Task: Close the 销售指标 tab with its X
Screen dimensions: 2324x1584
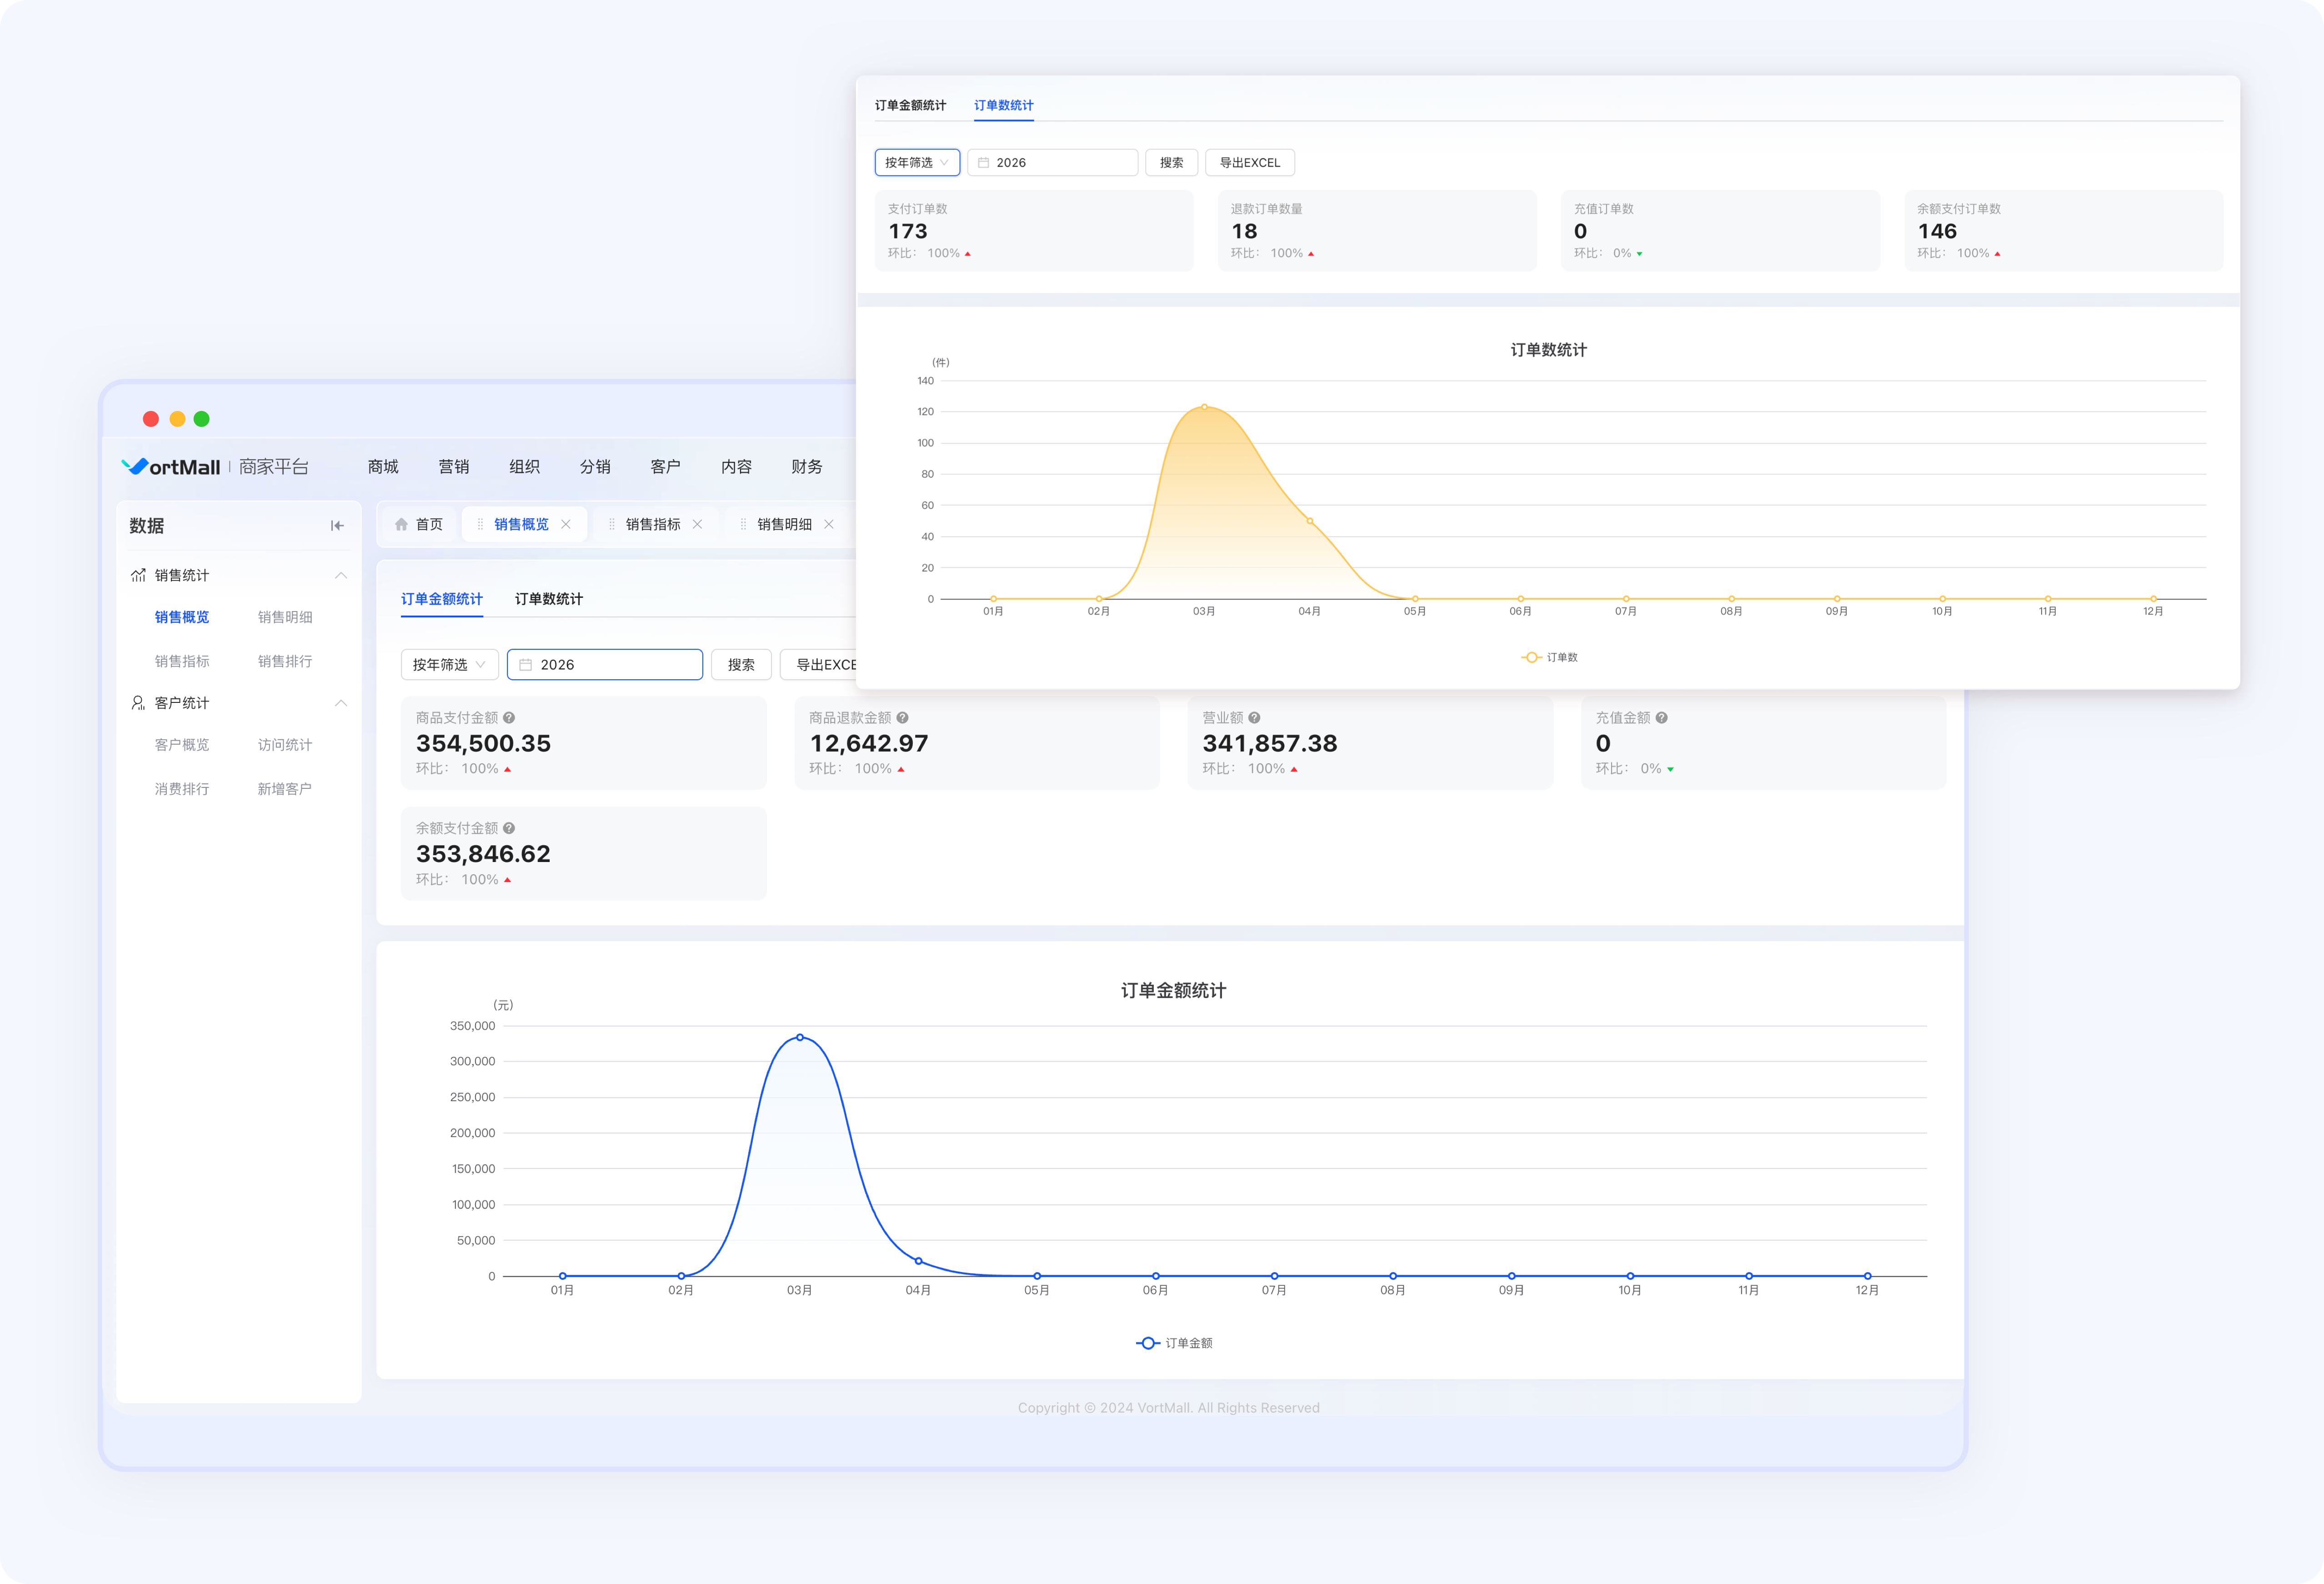Action: tap(697, 524)
